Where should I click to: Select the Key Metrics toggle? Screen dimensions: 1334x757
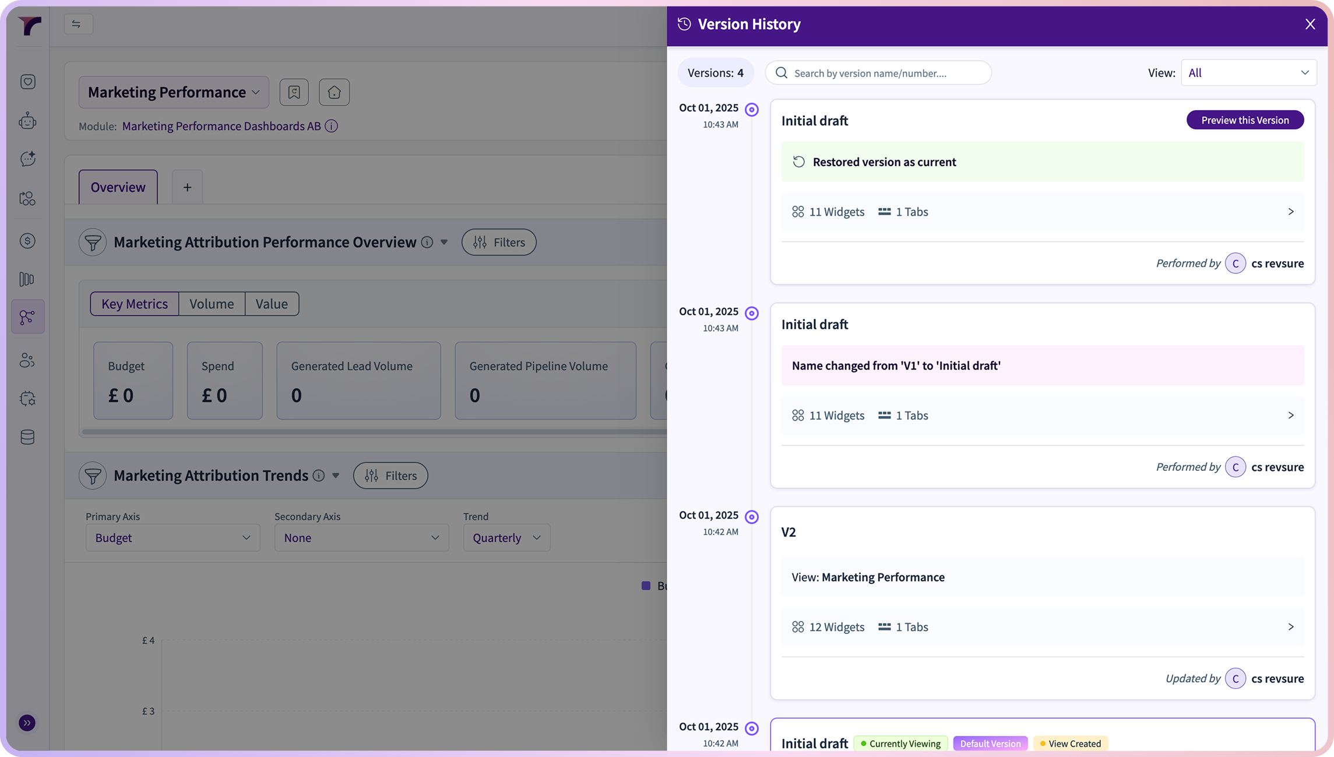(x=135, y=304)
